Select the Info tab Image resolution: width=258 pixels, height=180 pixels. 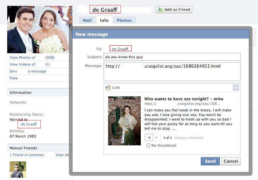click(104, 21)
